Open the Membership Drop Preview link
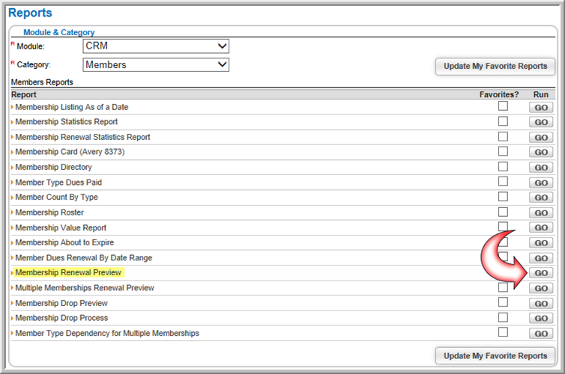 point(61,303)
